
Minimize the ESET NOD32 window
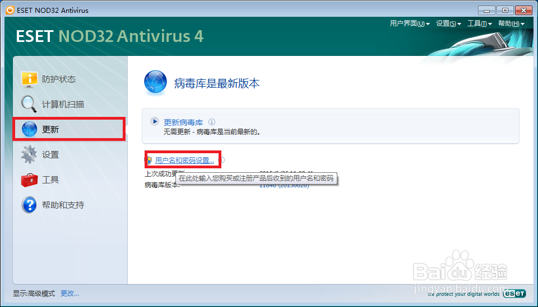(x=486, y=10)
